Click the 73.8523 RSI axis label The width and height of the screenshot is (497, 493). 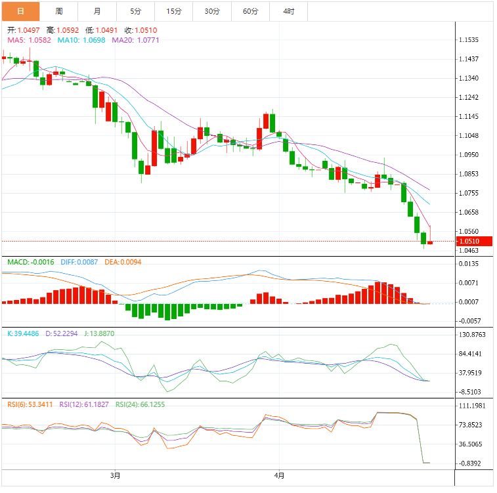pyautogui.click(x=470, y=425)
